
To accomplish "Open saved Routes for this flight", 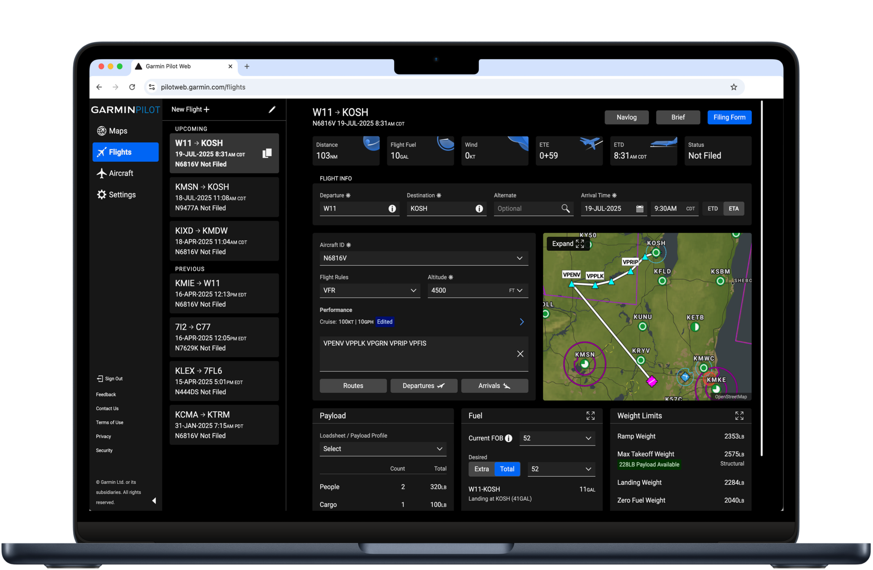I will click(x=353, y=385).
